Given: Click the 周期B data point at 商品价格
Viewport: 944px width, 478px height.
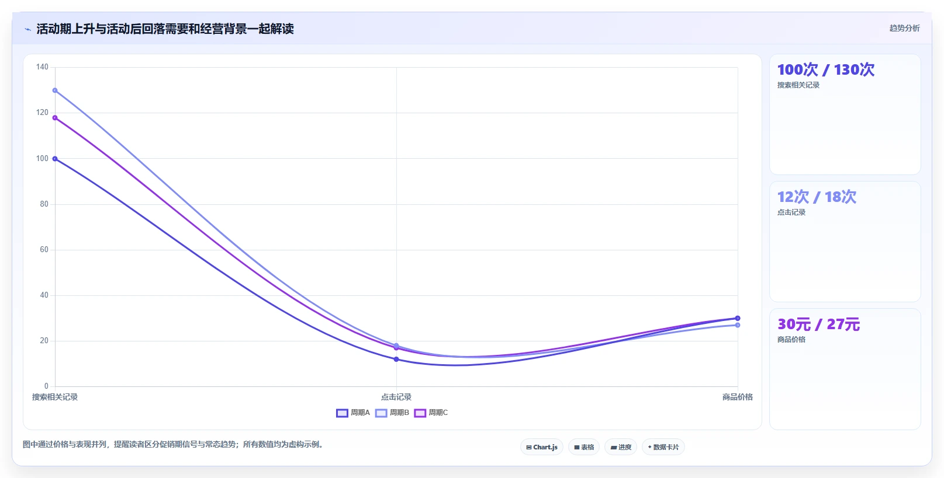Looking at the screenshot, I should tap(738, 325).
